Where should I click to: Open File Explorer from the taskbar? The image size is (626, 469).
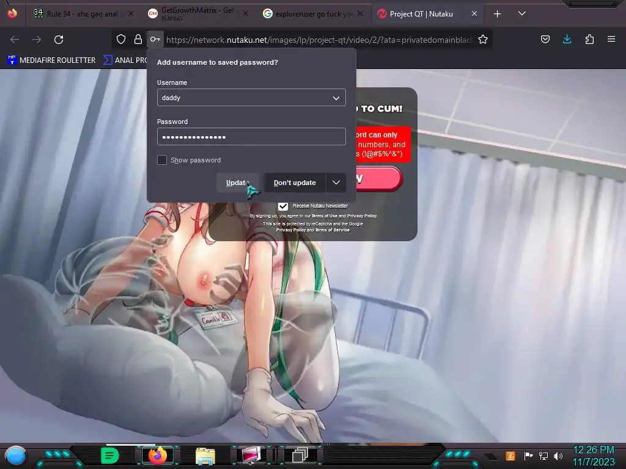point(205,456)
